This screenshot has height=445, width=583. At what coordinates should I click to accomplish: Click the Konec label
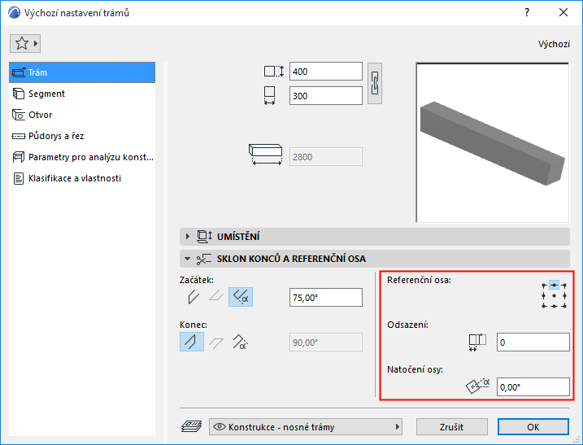coord(194,325)
